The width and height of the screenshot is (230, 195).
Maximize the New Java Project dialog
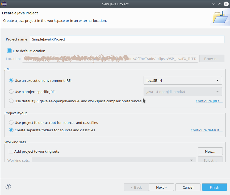[220, 4]
